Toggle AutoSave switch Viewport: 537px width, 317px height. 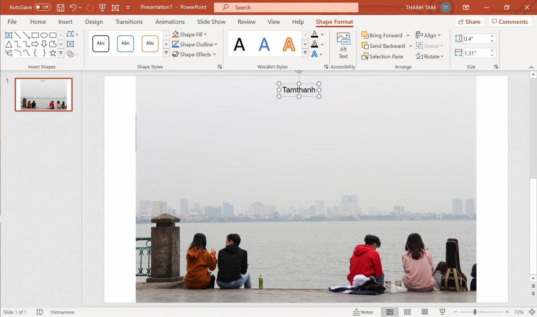pyautogui.click(x=43, y=8)
